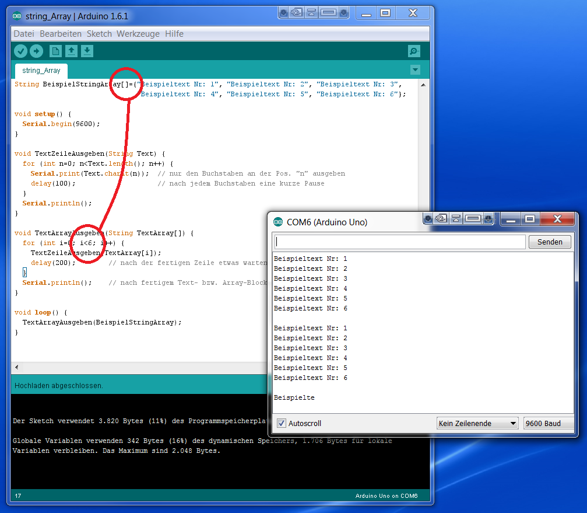Click the highlighted closing brace in the for loop

click(x=24, y=273)
